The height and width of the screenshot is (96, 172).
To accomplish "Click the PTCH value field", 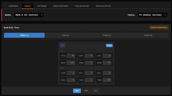I will (71, 56).
